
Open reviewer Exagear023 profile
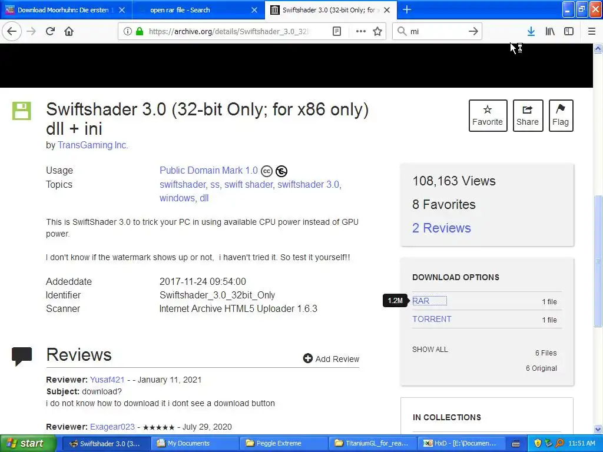[x=112, y=427]
